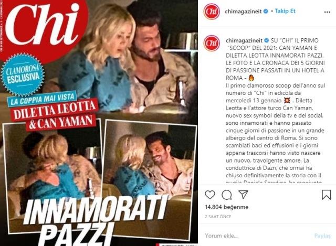Like the post with the heart icon
Viewport: 336px width, 246px height.
point(210,195)
